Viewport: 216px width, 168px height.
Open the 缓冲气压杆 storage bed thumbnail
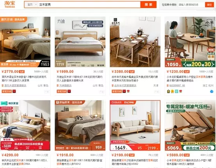click(190, 126)
